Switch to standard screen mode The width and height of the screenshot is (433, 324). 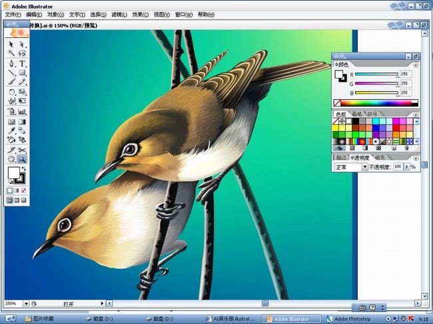pyautogui.click(x=10, y=200)
